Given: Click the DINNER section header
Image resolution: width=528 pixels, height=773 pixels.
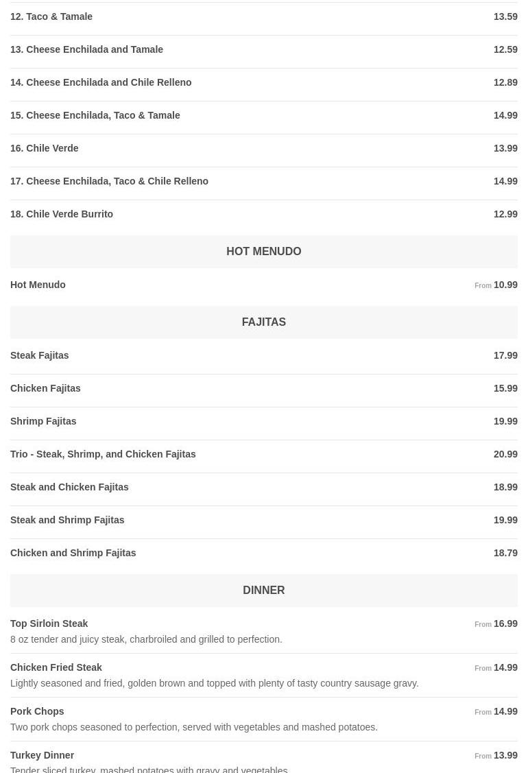Looking at the screenshot, I should [x=263, y=591].
